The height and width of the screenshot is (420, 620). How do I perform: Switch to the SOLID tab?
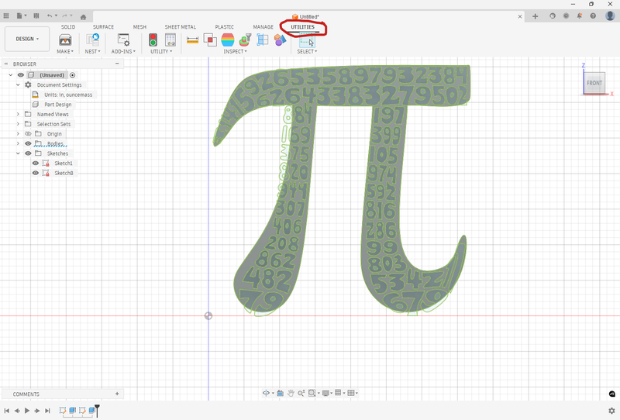tap(68, 27)
